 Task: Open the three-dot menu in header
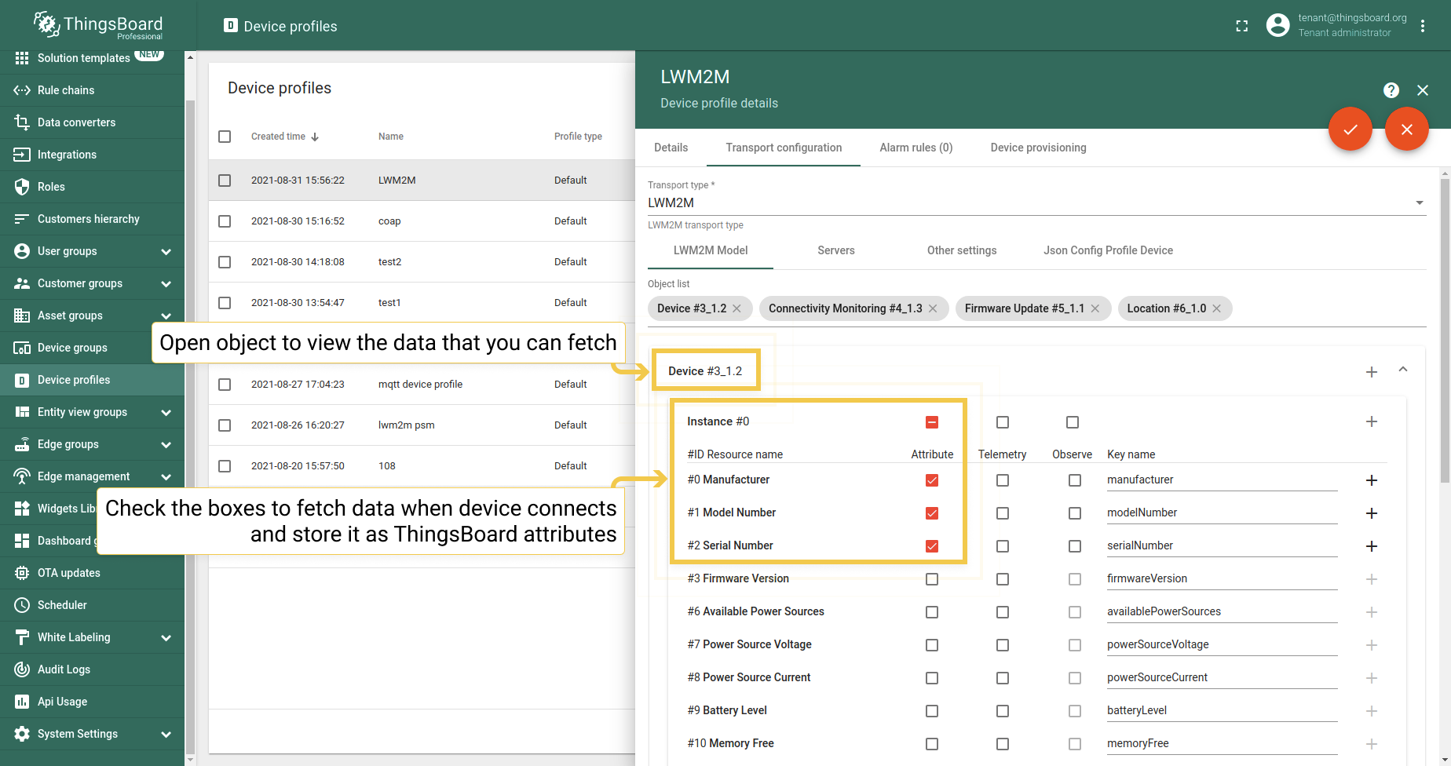click(1423, 26)
